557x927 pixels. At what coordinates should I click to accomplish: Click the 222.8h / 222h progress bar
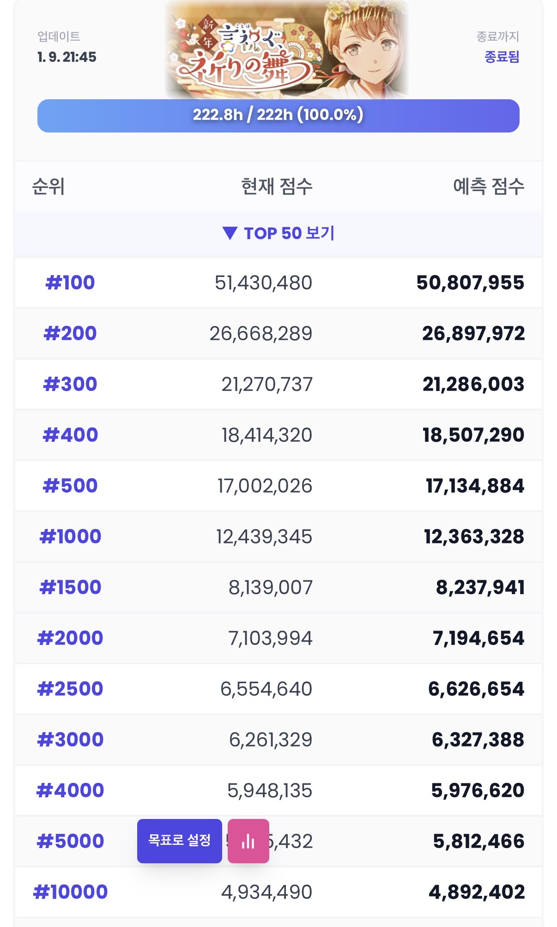[278, 116]
